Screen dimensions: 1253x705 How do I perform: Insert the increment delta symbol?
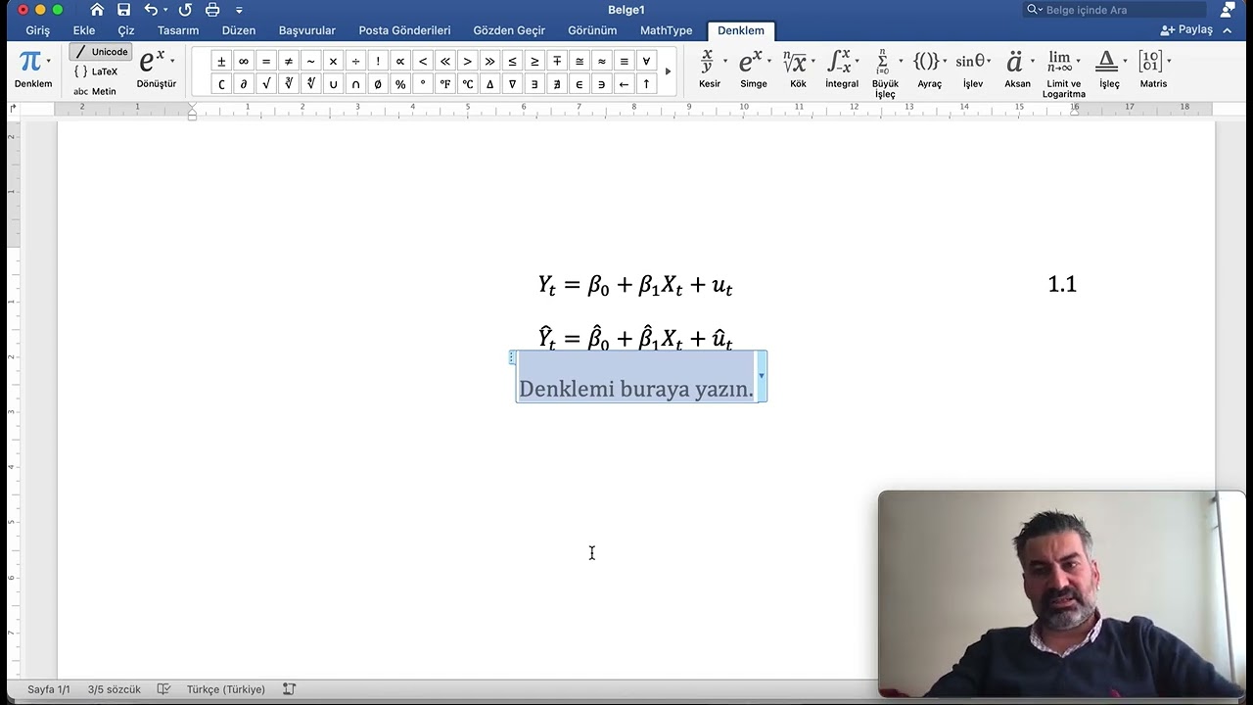pos(489,84)
